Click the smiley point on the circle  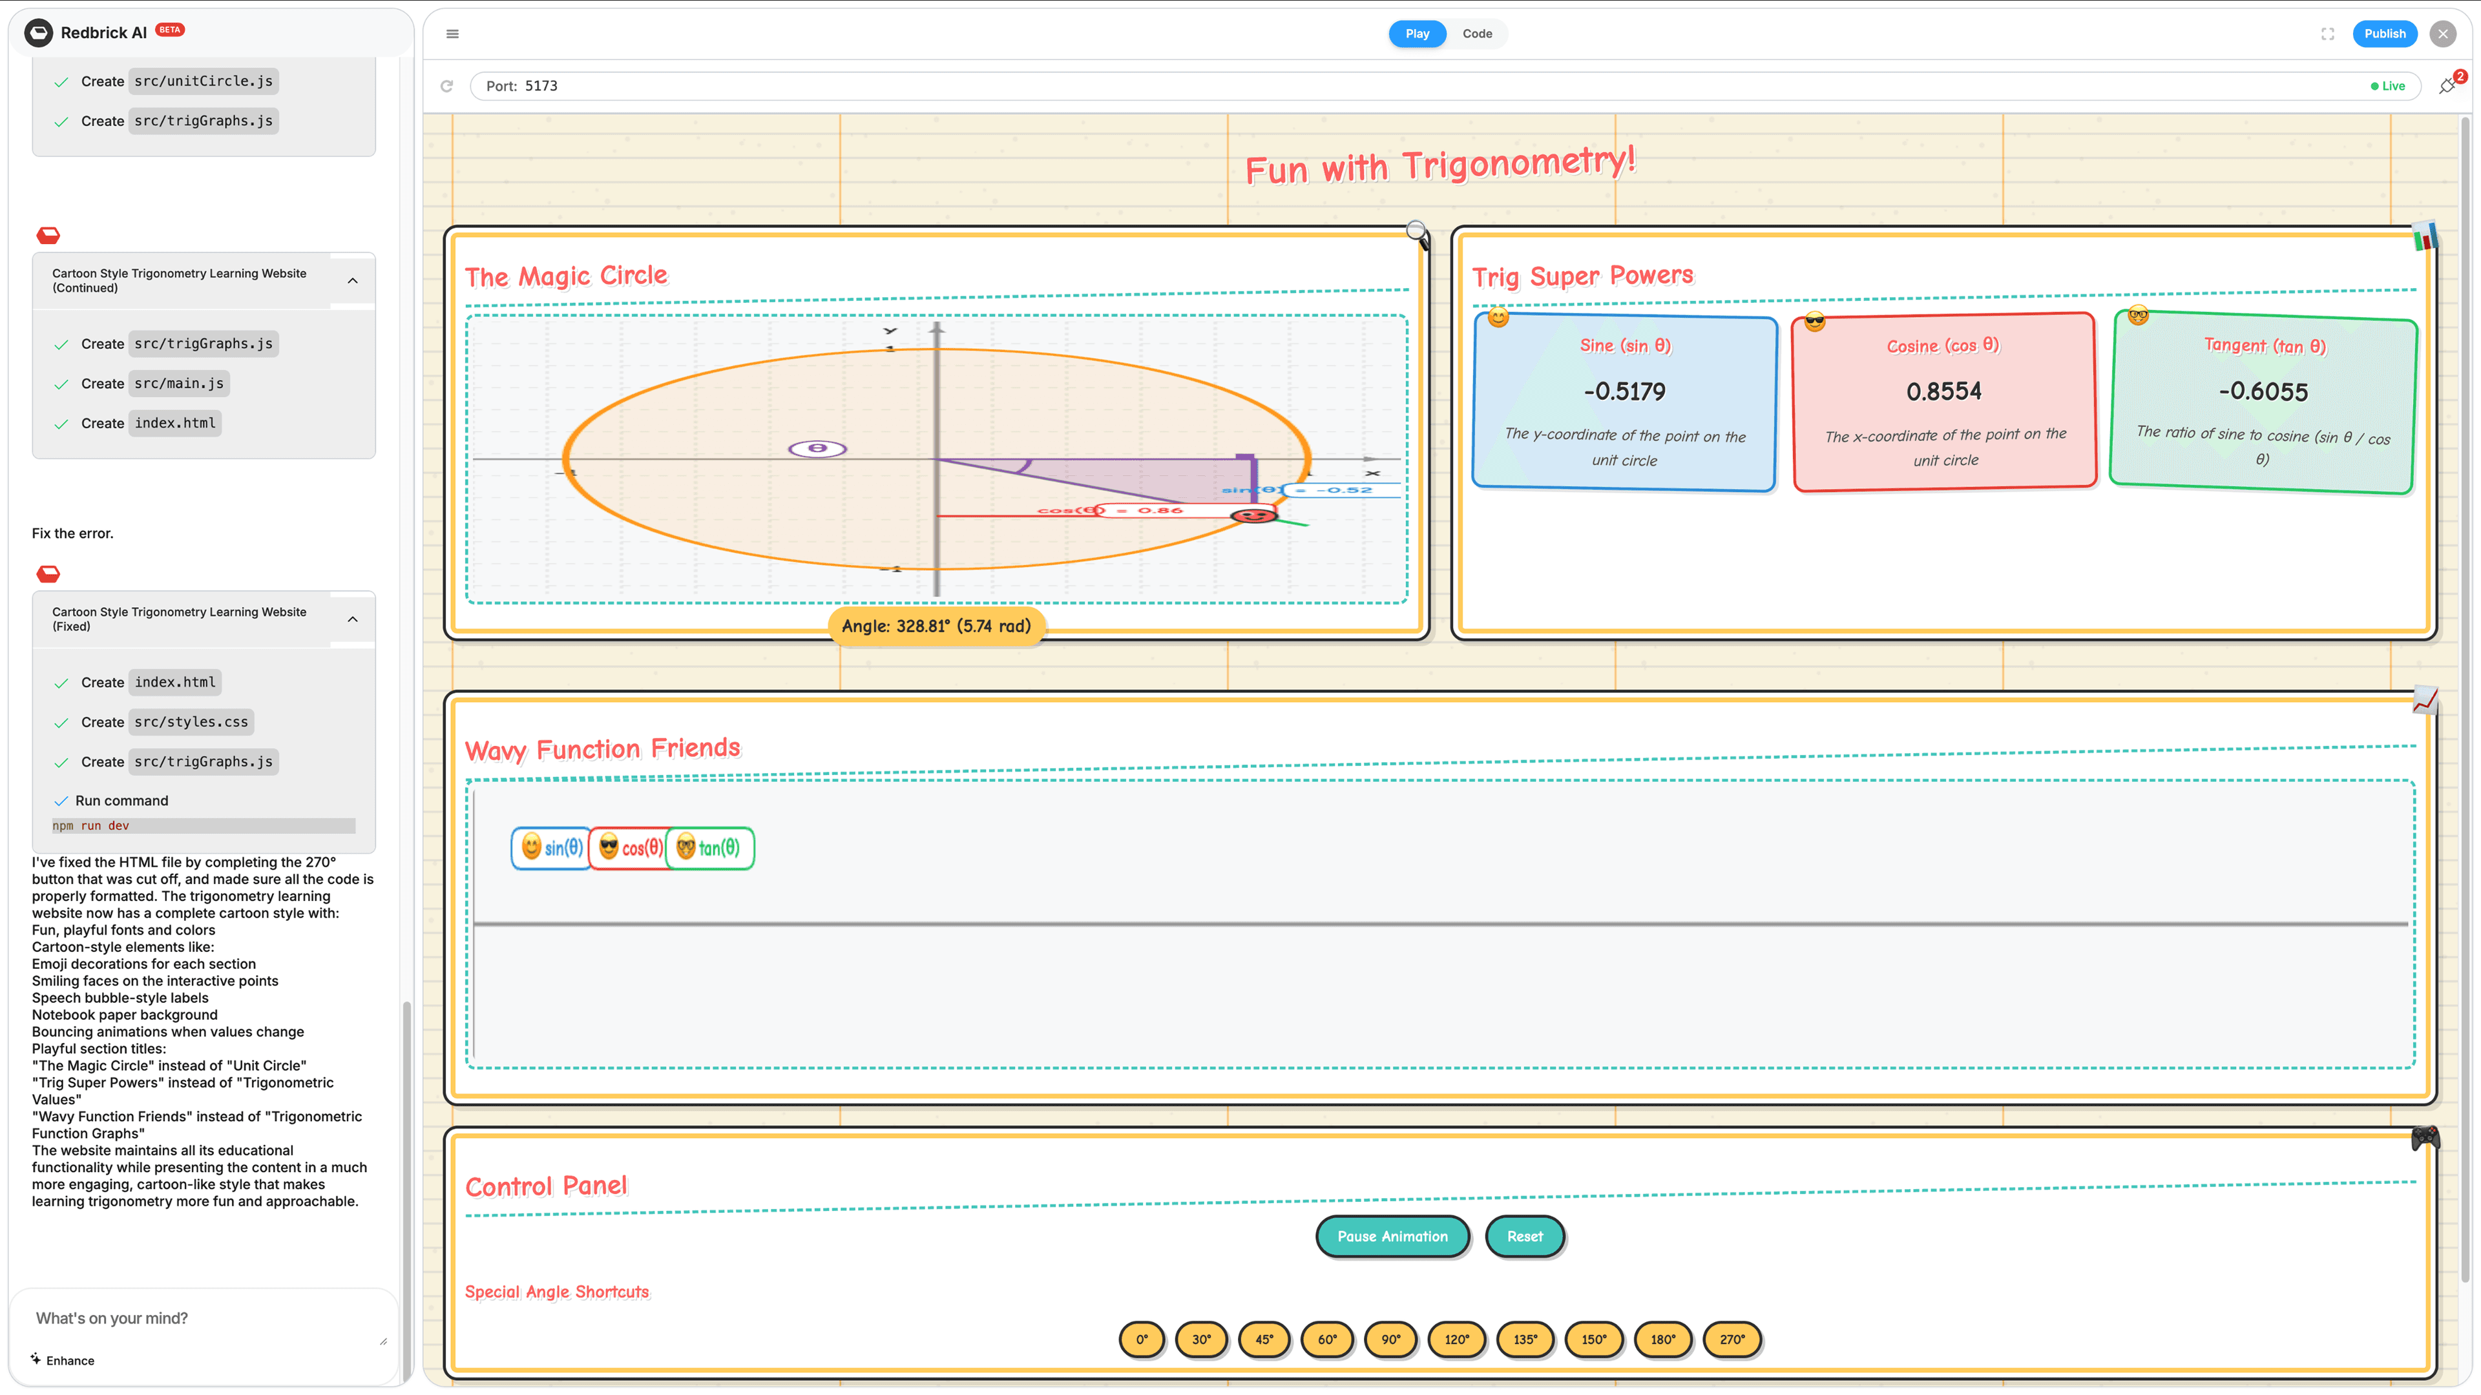pyautogui.click(x=1253, y=516)
